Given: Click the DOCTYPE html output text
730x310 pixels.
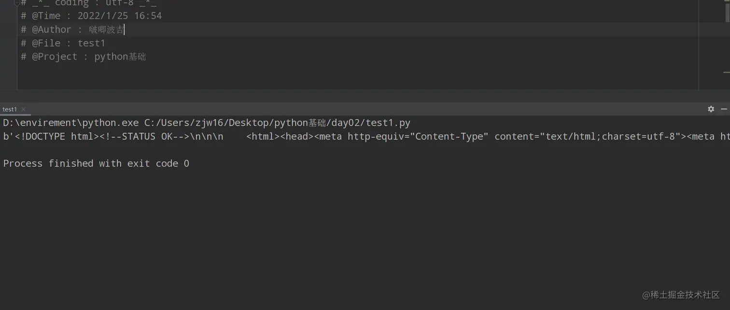Looking at the screenshot, I should coord(54,137).
